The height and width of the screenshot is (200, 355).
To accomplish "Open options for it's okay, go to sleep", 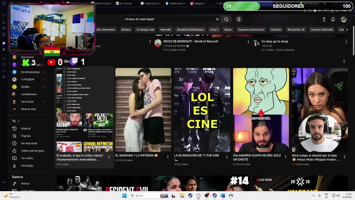I will [x=346, y=42].
